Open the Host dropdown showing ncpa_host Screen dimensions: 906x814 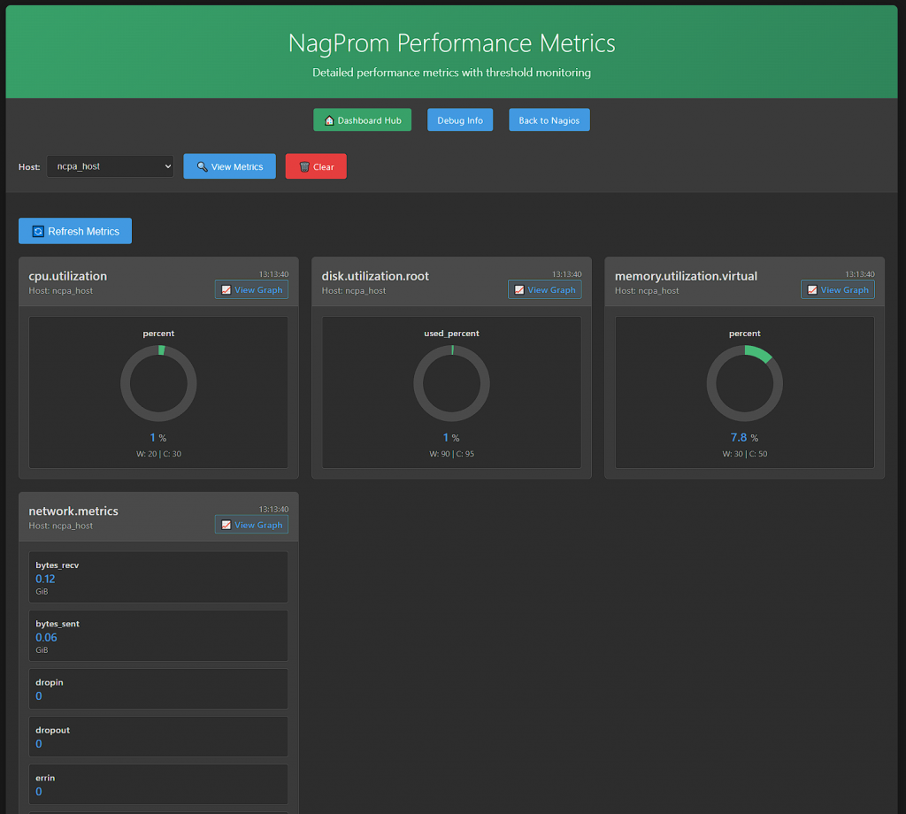tap(111, 166)
